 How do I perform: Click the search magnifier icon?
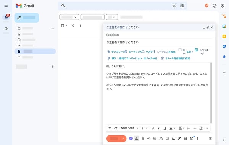tap(63, 6)
